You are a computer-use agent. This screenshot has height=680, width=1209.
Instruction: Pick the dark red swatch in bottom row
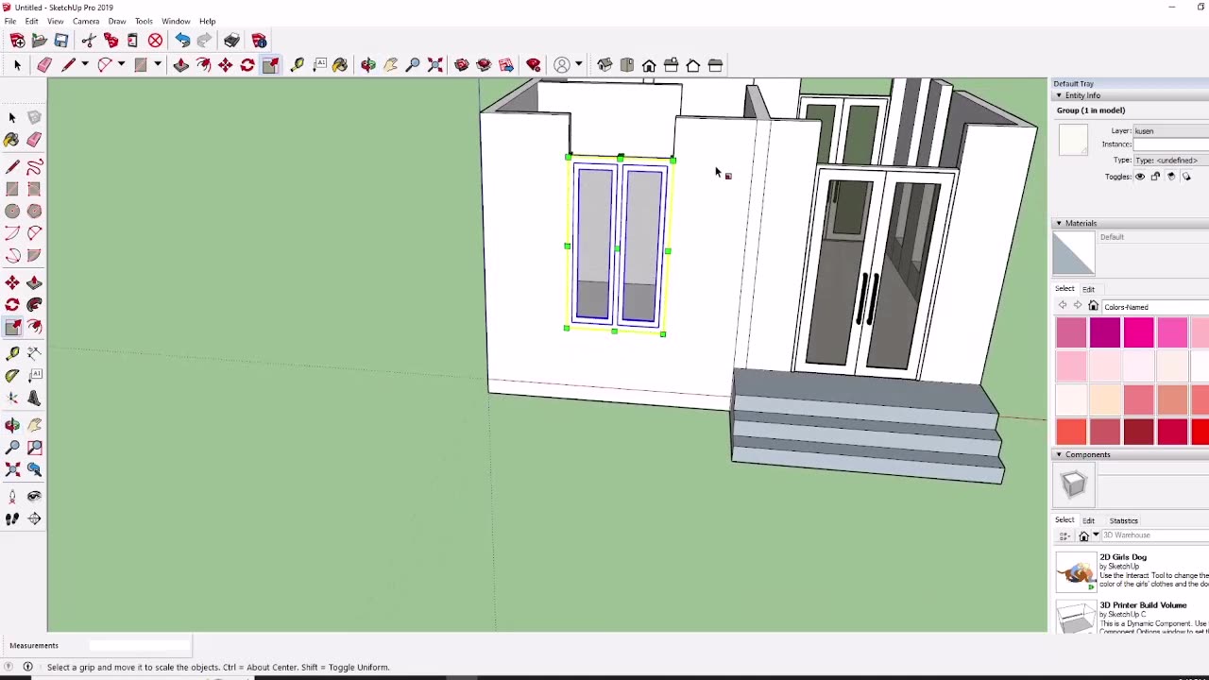pos(1139,432)
